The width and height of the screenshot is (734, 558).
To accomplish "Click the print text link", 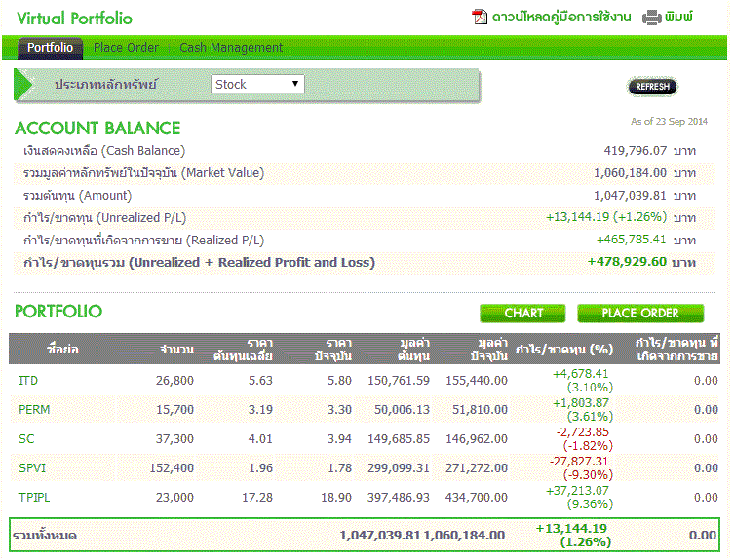I will (x=679, y=17).
